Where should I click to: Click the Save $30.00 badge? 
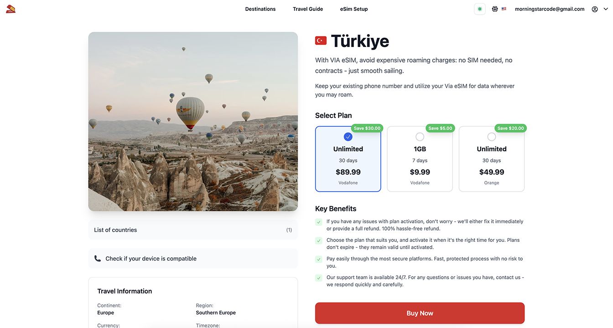(367, 128)
